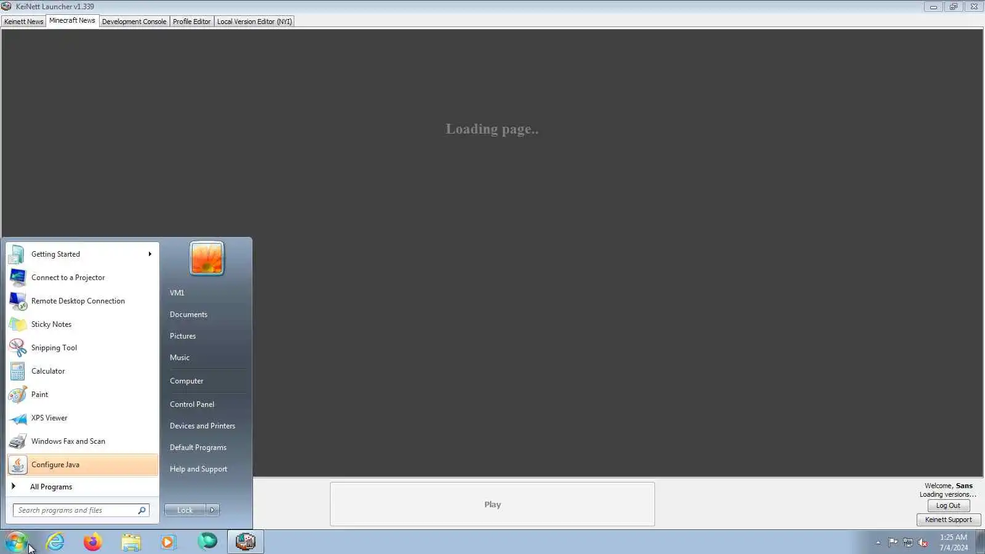The width and height of the screenshot is (985, 554).
Task: Open Help and Support
Action: click(198, 469)
